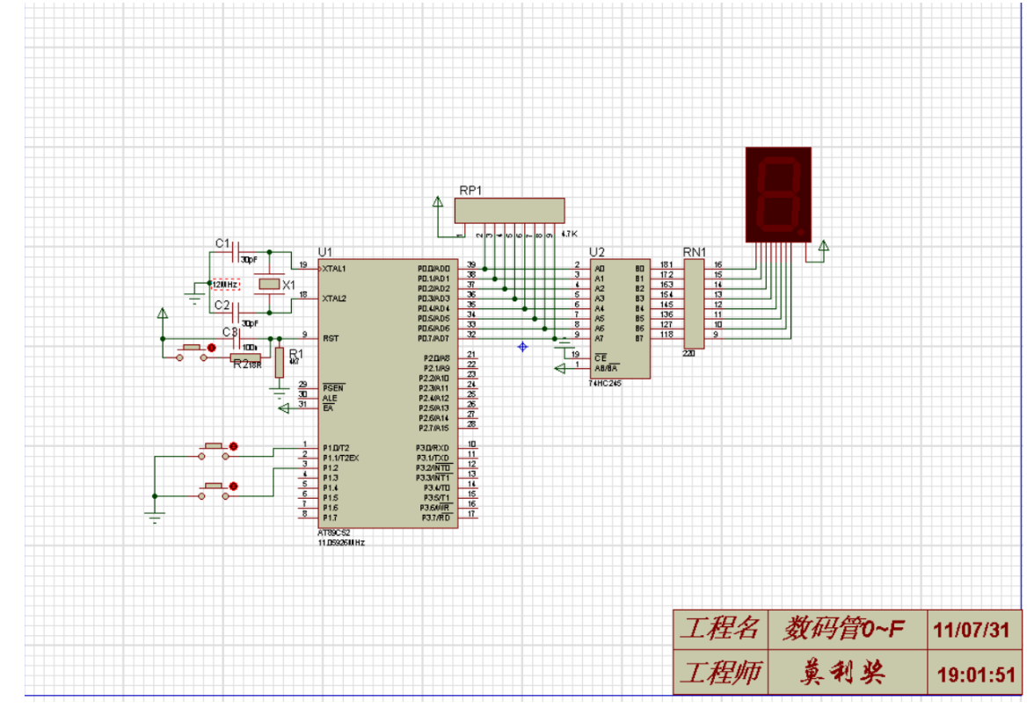Click the 12MHz frequency label on crystal
The width and height of the screenshot is (1034, 708).
click(x=225, y=285)
